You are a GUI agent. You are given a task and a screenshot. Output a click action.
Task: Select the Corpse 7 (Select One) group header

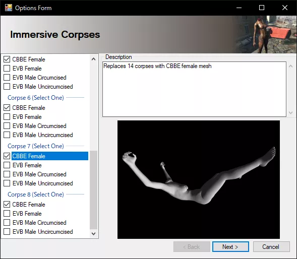point(36,146)
